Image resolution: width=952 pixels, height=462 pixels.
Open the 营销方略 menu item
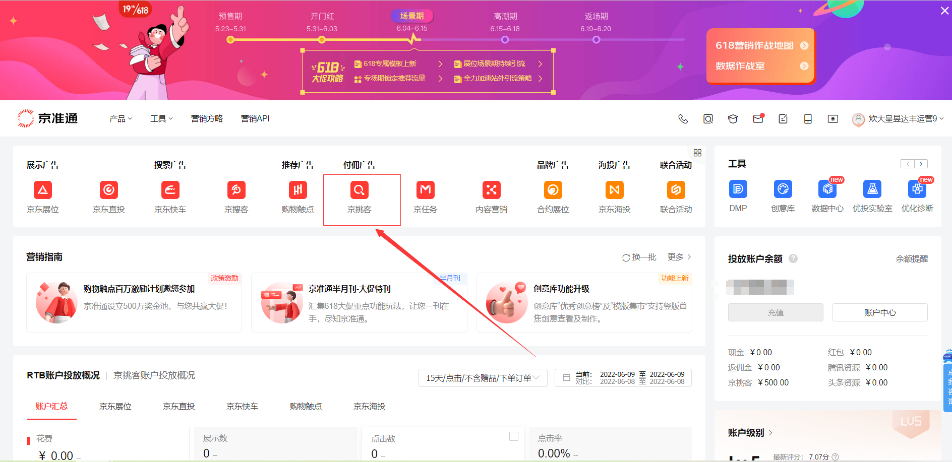(207, 119)
